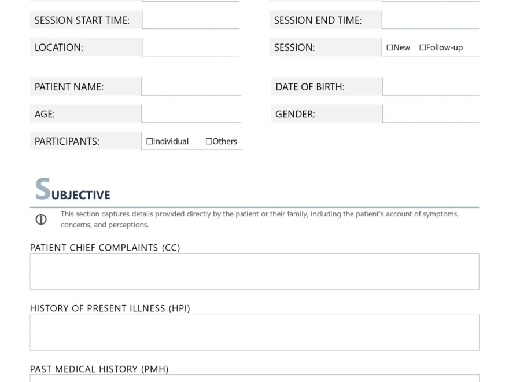
Task: Click the Session Start Time field
Action: [191, 20]
